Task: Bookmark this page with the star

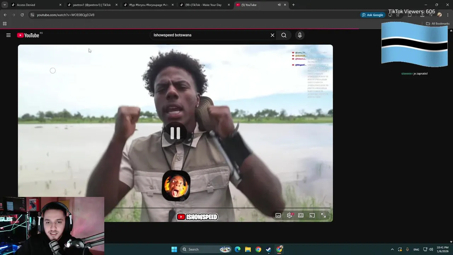Action: (x=398, y=15)
